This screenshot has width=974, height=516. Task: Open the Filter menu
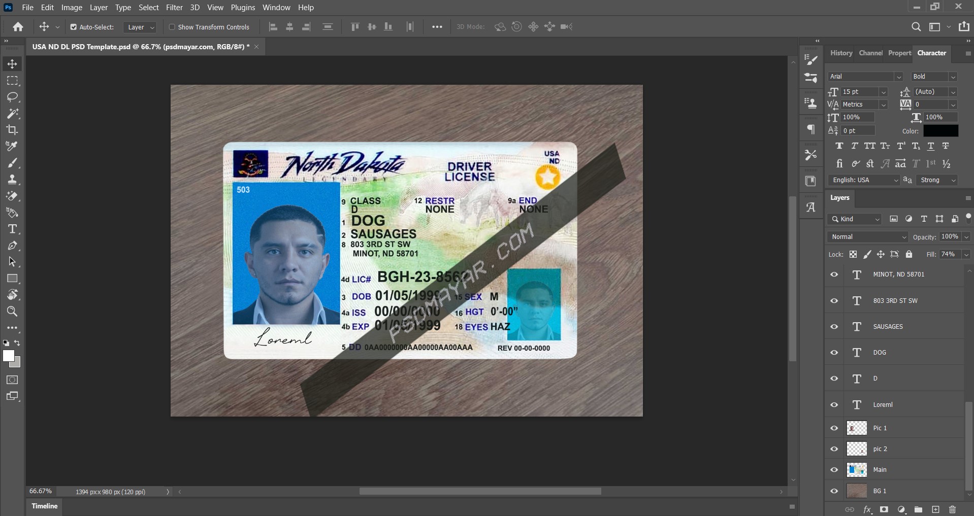(174, 8)
